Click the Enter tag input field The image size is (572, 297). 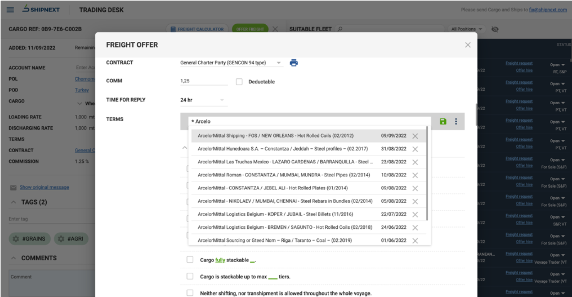(52, 219)
